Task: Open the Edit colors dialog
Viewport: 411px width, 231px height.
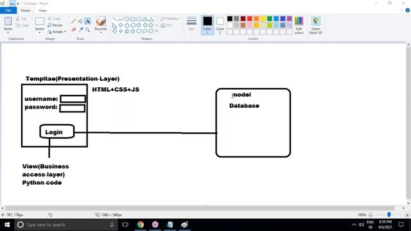Action: tap(299, 25)
